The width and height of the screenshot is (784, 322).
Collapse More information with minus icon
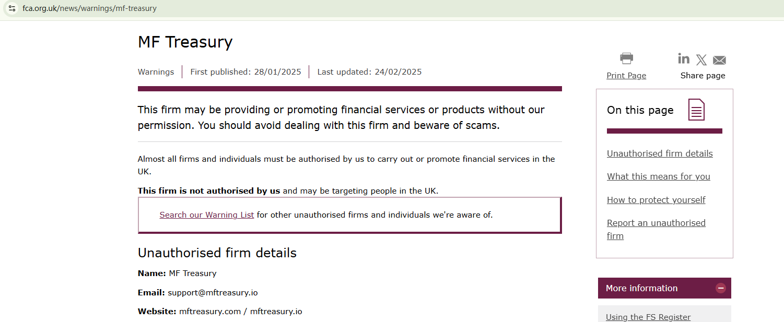pos(721,288)
